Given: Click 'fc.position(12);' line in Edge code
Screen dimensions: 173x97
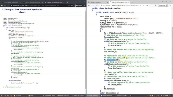Looking at the screenshot, I should [x=112, y=78].
